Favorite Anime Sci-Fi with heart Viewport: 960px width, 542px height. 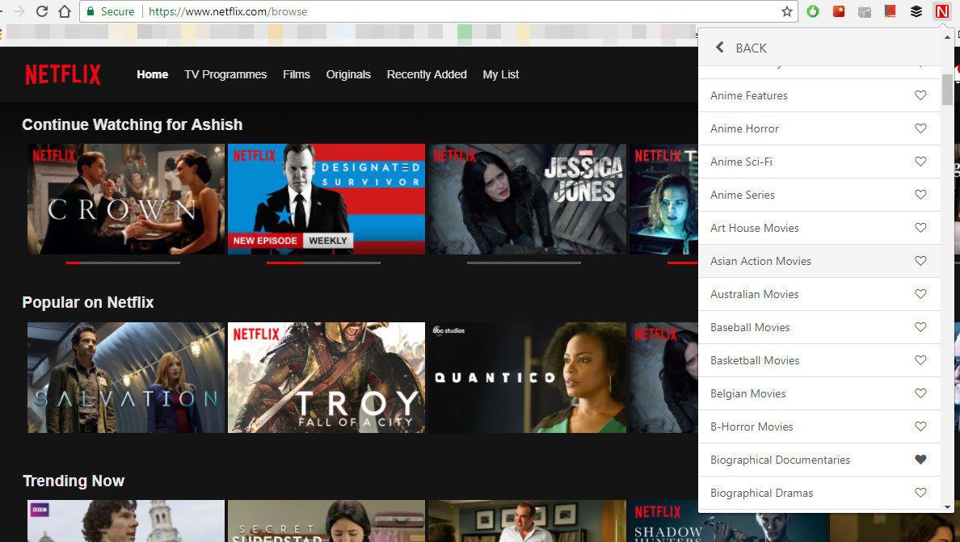point(920,161)
